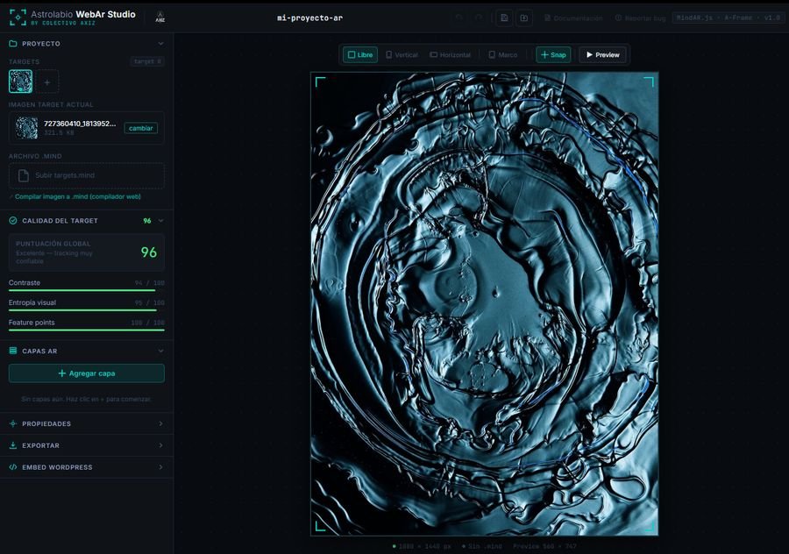The height and width of the screenshot is (554, 789).
Task: Open the Documentación link
Action: pyautogui.click(x=573, y=18)
